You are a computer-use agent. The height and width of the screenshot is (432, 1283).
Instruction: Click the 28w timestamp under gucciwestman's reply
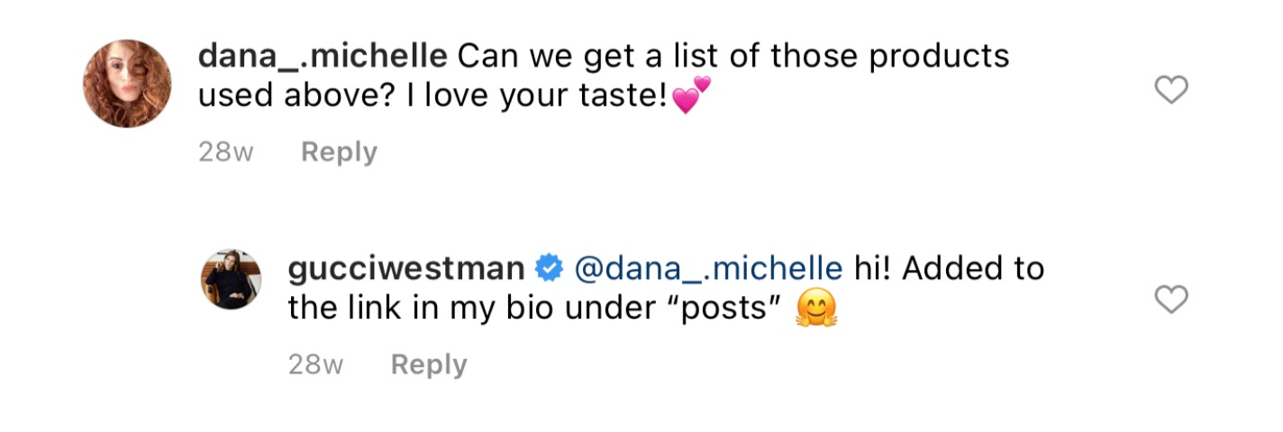315,364
